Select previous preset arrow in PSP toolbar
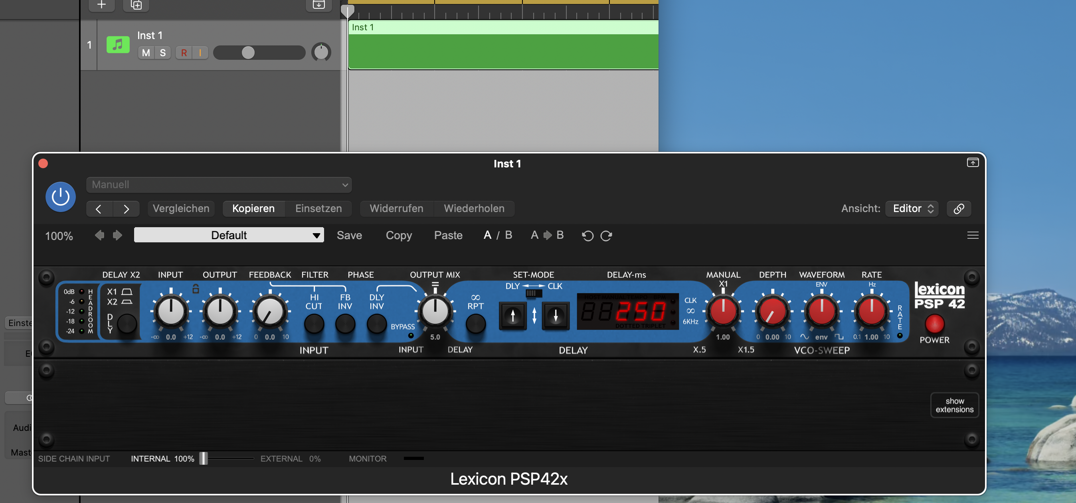This screenshot has width=1076, height=503. (99, 235)
